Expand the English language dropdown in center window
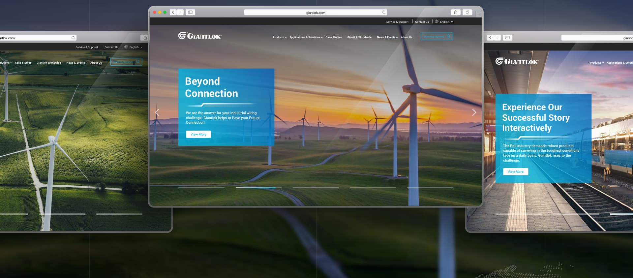This screenshot has width=633, height=278. tap(446, 22)
